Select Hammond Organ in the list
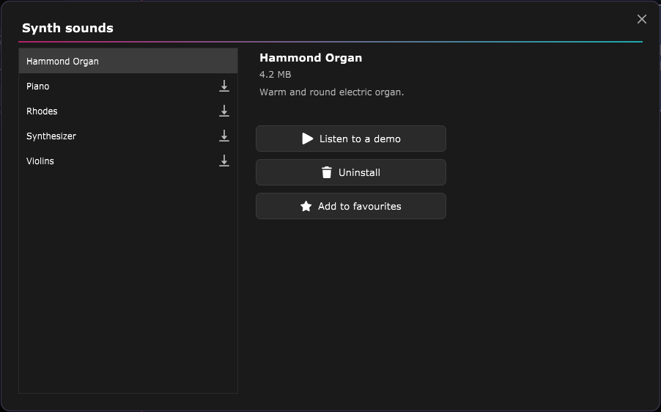 pyautogui.click(x=128, y=61)
